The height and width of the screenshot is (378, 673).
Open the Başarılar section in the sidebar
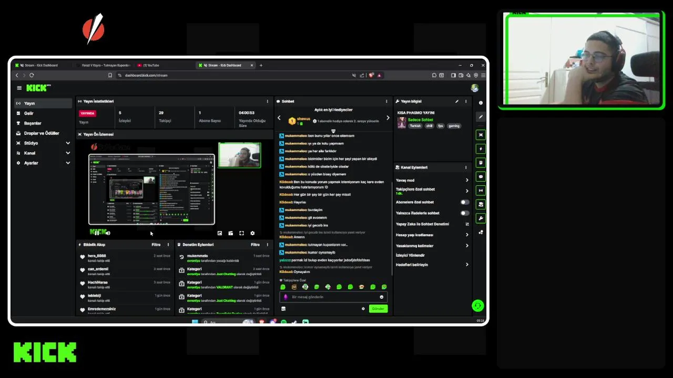[x=43, y=123]
